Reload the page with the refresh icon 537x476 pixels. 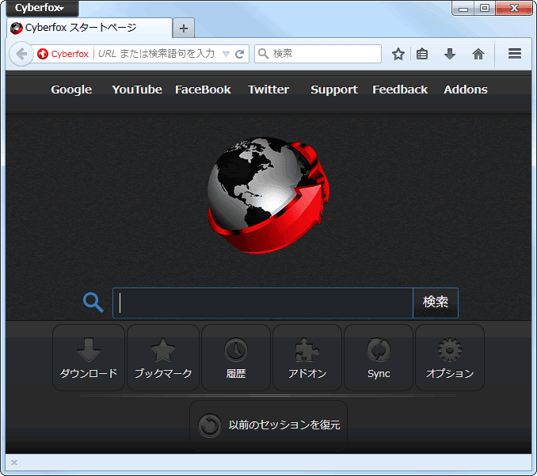(x=240, y=54)
